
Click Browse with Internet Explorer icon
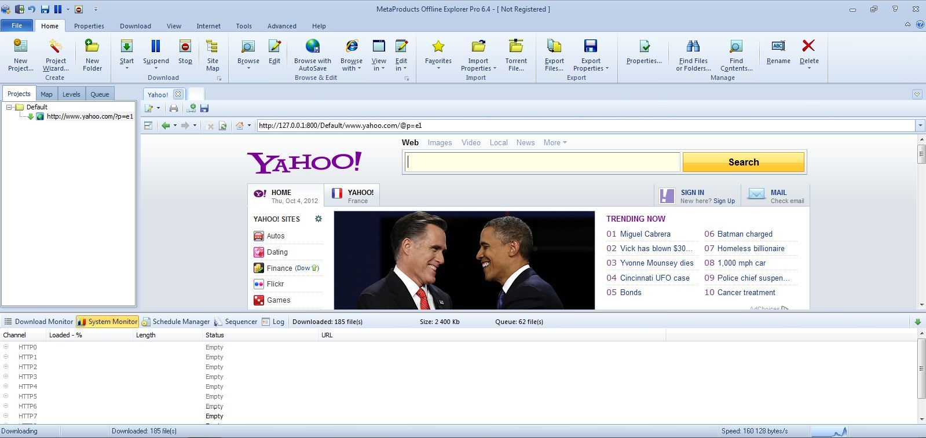click(x=352, y=46)
